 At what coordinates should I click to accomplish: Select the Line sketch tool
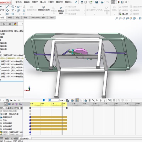pos(7,7)
